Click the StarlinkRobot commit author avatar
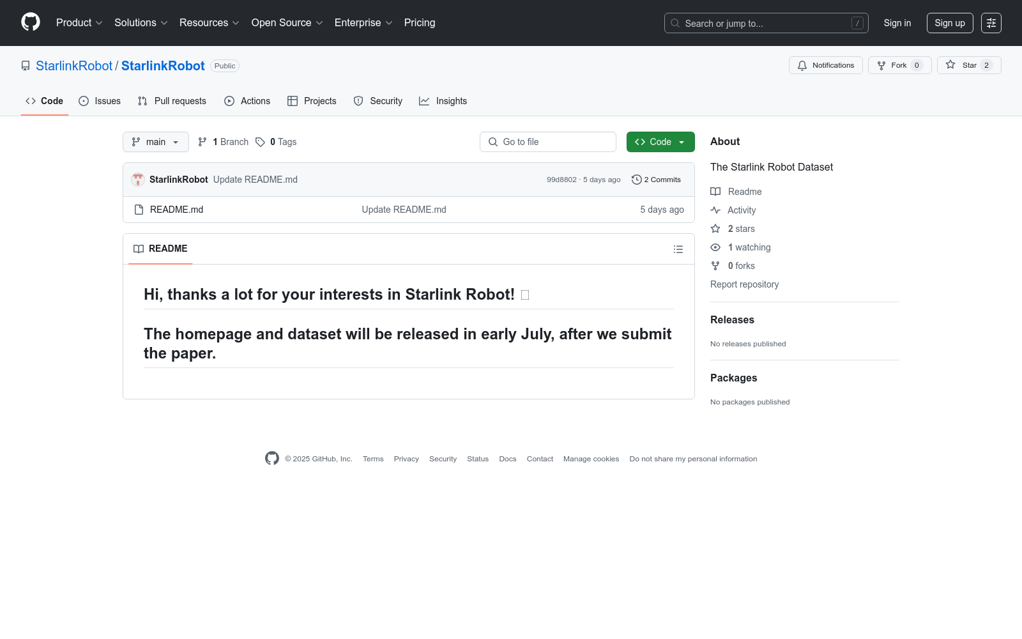Screen dimensions: 1022x639 (138, 180)
